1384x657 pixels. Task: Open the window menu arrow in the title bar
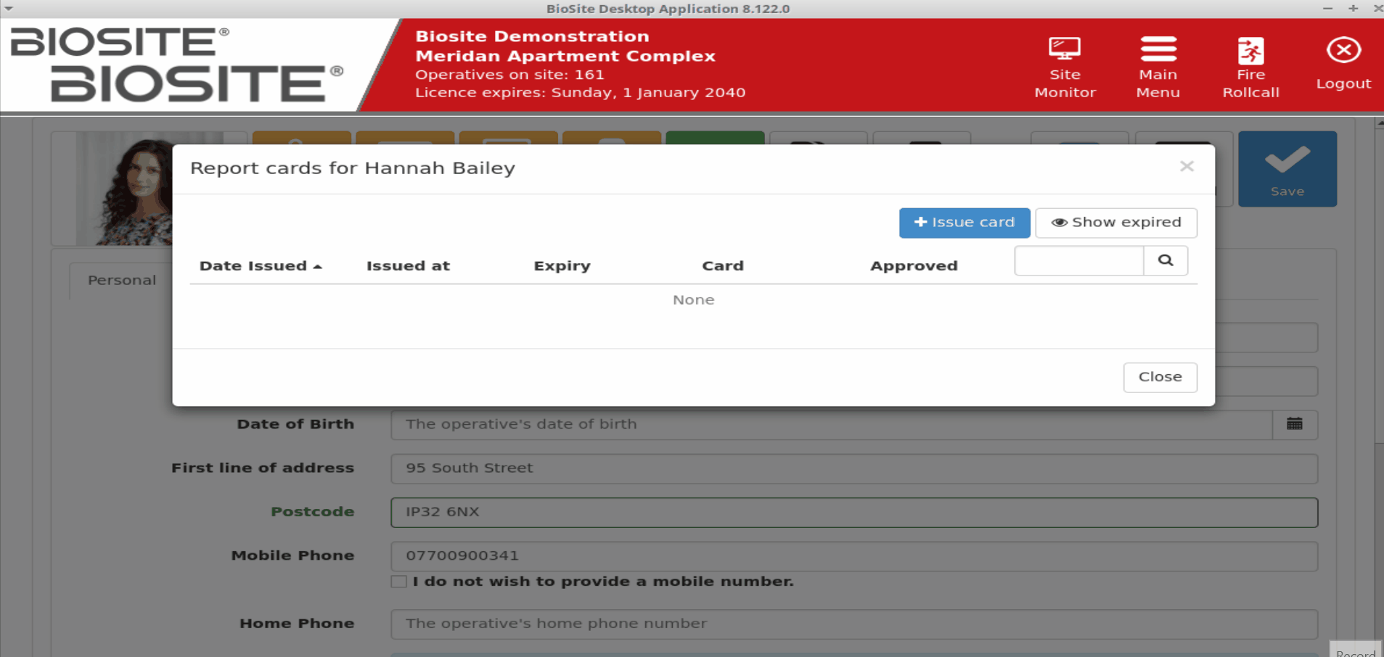[9, 9]
